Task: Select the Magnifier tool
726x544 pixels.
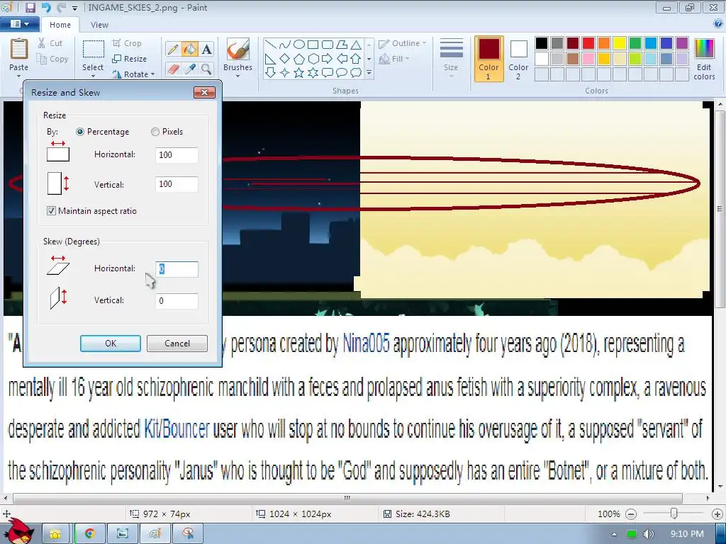Action: [x=206, y=69]
